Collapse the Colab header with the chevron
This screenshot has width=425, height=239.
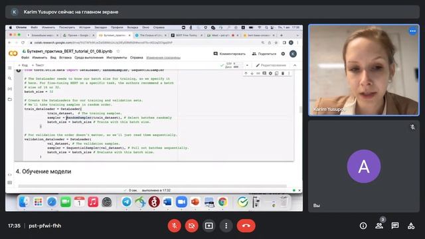(x=295, y=65)
